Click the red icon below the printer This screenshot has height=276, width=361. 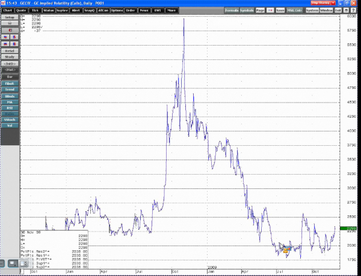coord(9,30)
